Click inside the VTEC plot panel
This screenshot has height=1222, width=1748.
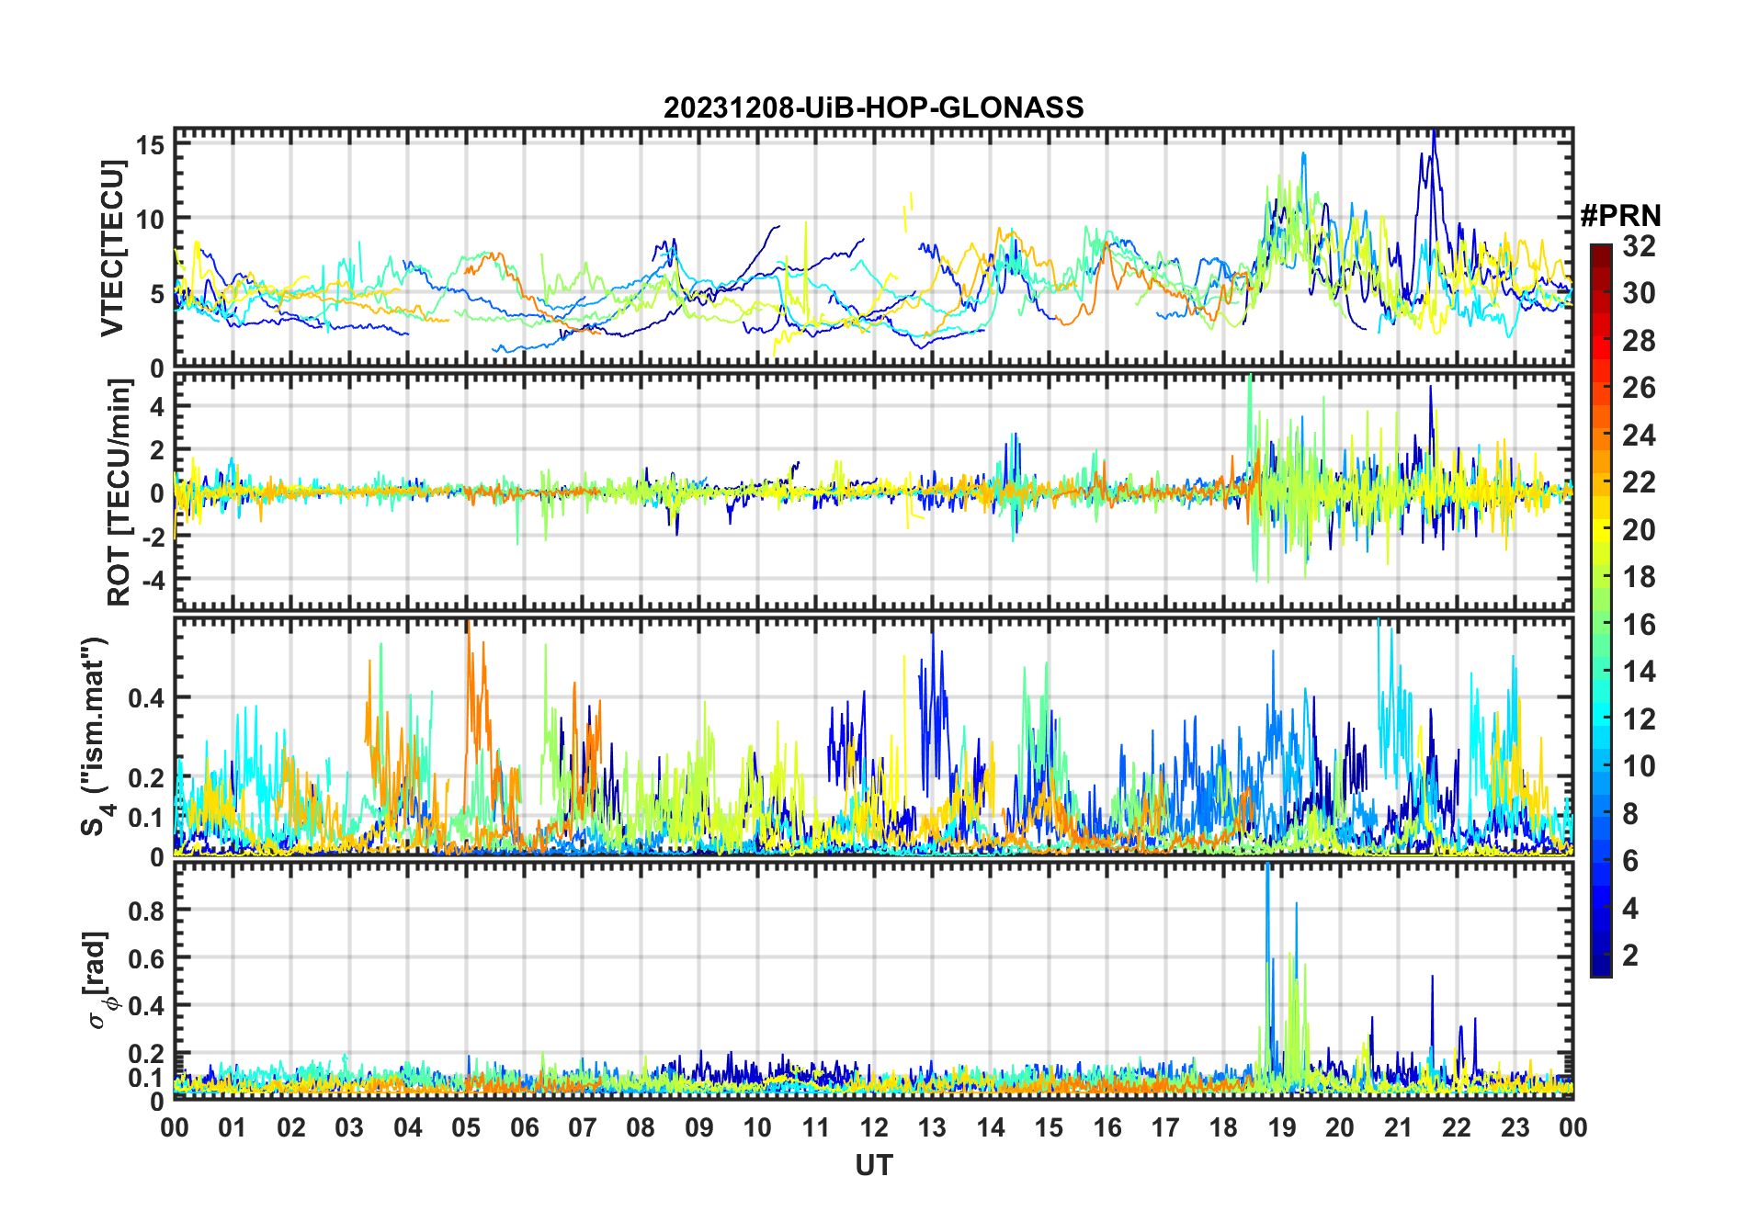874,248
